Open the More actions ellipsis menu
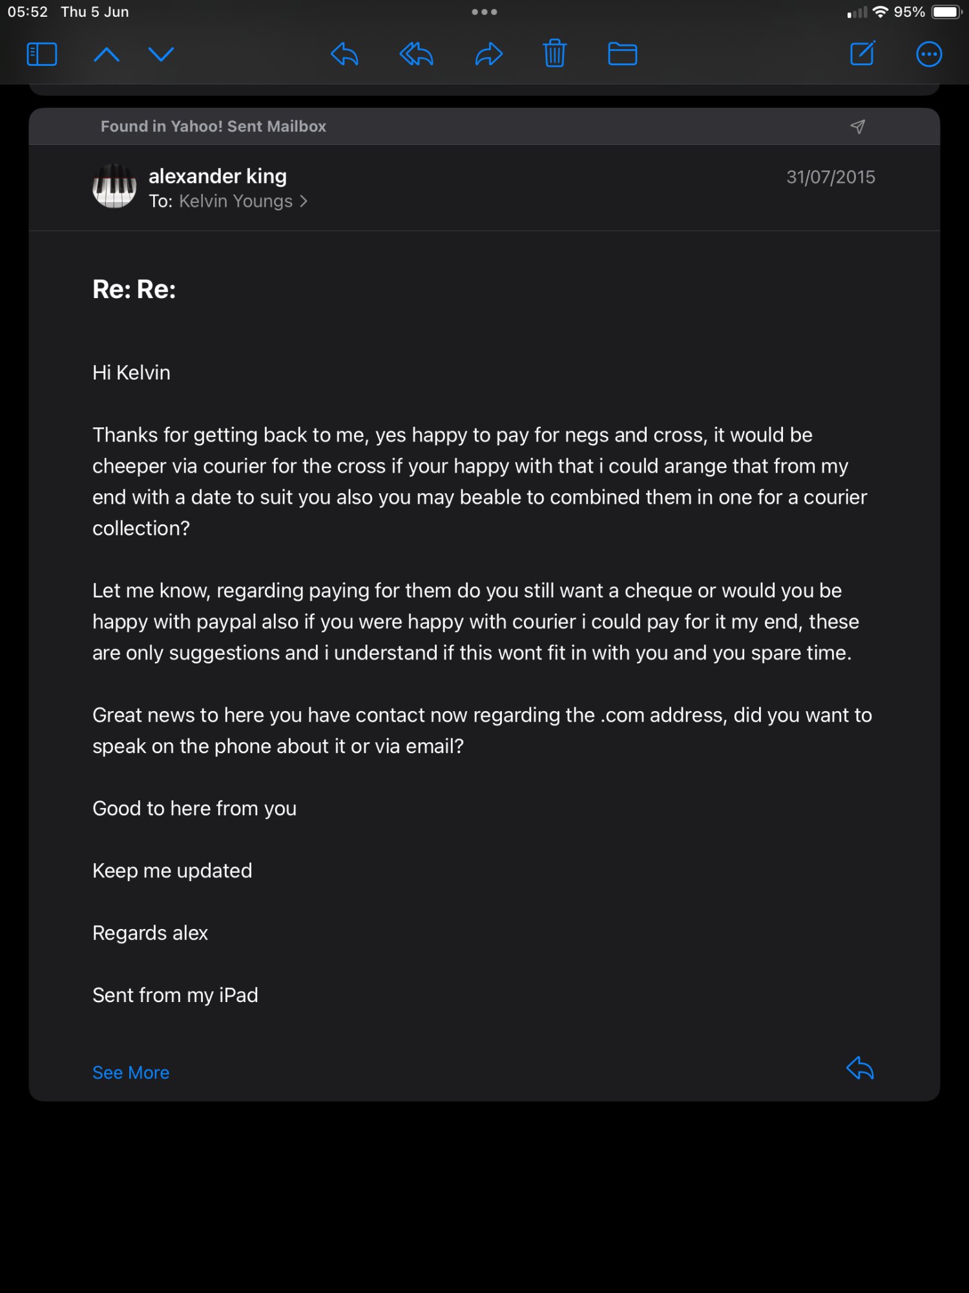The image size is (969, 1293). tap(929, 54)
